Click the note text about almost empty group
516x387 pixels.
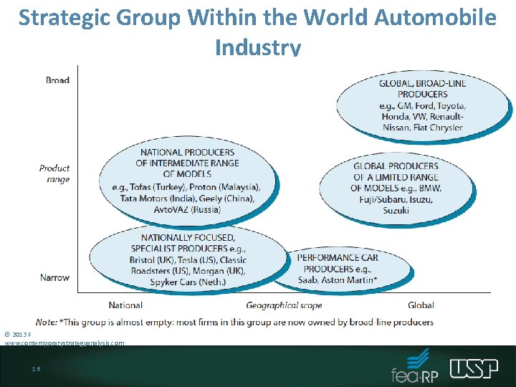[234, 322]
